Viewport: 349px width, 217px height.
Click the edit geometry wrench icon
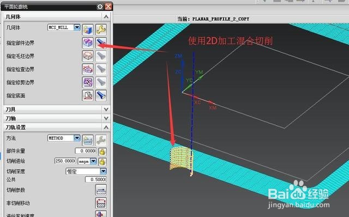pyautogui.click(x=101, y=29)
